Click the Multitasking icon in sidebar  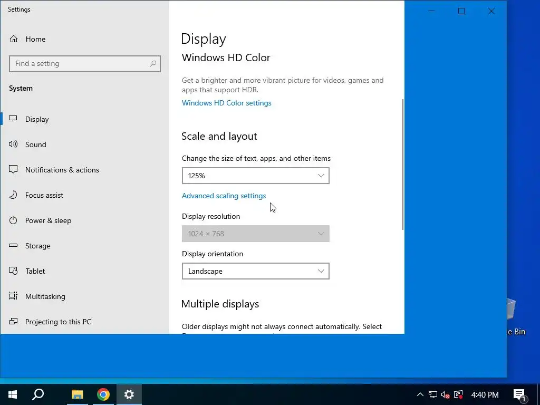[13, 296]
